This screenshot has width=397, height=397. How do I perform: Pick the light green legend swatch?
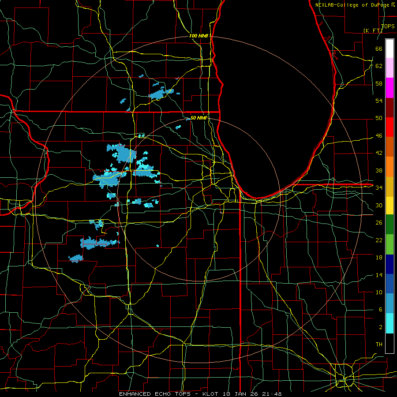390,244
